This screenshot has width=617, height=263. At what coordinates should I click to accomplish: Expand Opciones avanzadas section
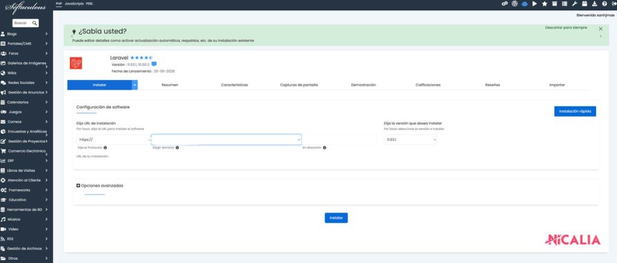(99, 185)
